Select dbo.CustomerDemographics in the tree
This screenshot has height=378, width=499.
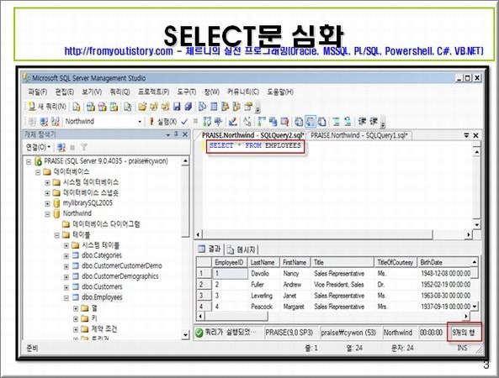coord(120,276)
